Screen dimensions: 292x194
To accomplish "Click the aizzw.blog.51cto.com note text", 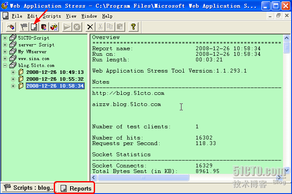I will click(x=126, y=104).
